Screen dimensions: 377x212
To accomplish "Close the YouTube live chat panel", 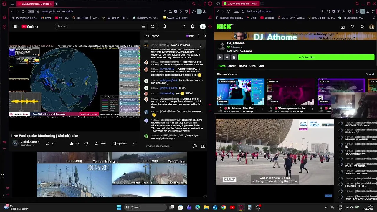I will pyautogui.click(x=205, y=36).
